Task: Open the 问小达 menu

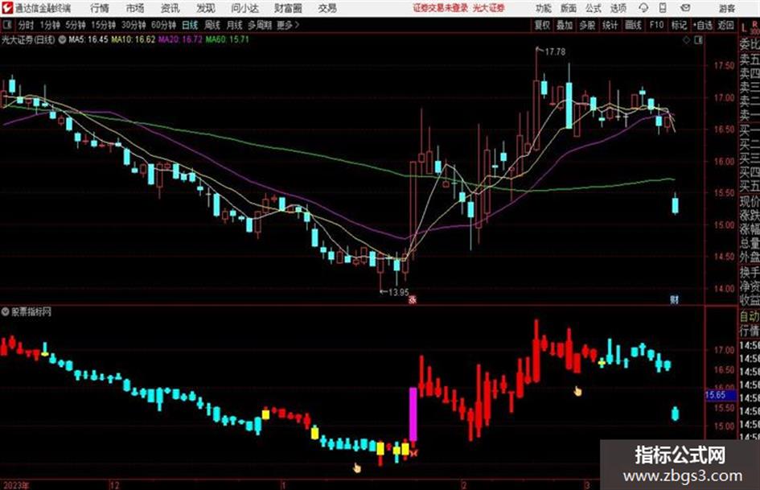Action: point(244,8)
